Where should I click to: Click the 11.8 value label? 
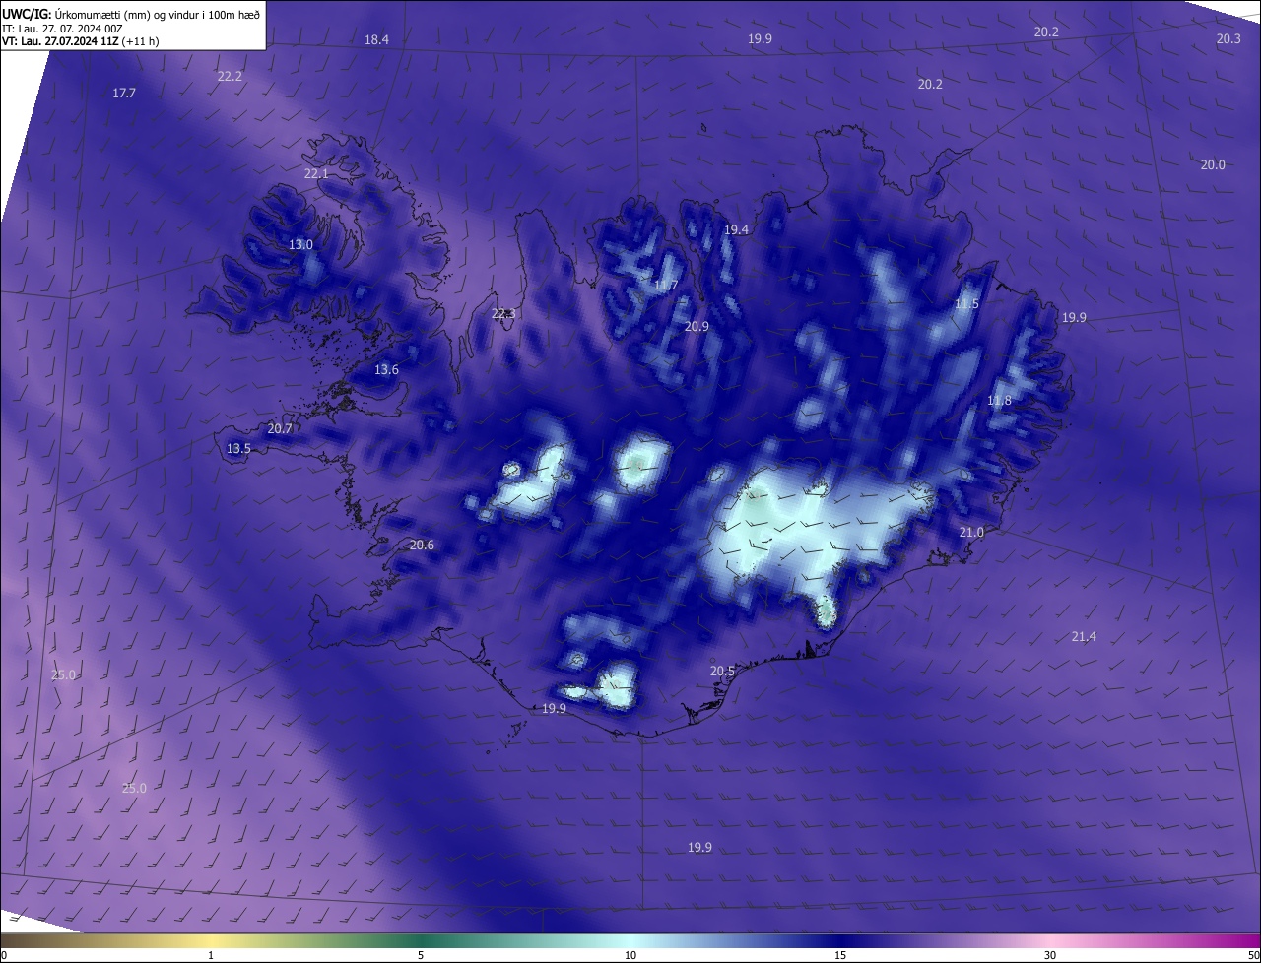(x=999, y=401)
